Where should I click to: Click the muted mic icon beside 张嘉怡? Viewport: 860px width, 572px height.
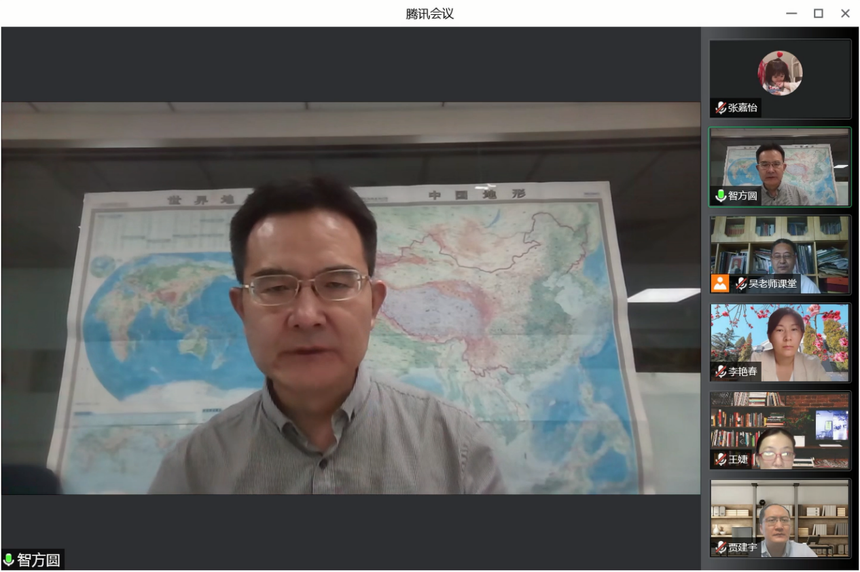pyautogui.click(x=720, y=108)
